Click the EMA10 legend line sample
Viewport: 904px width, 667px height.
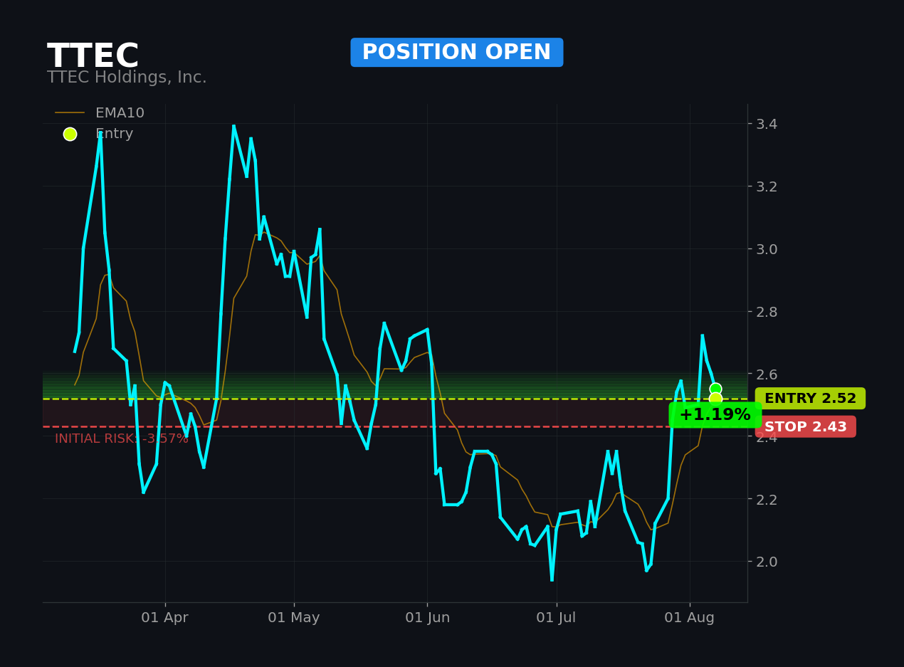70,113
